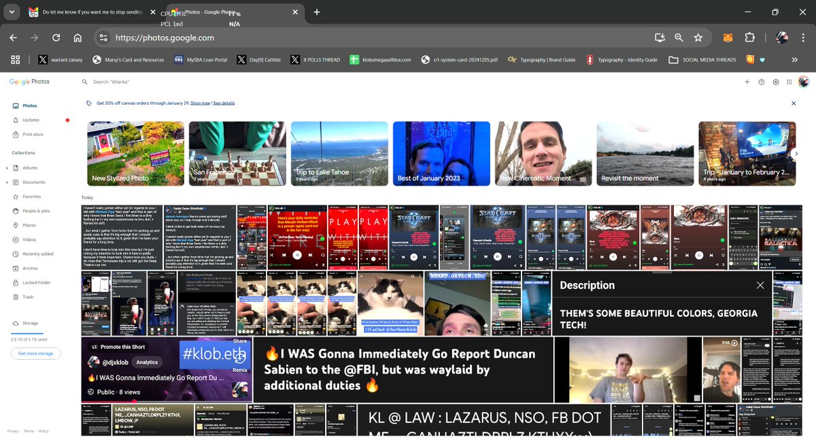Open Trip to Lake Tahoe memory

tap(339, 154)
